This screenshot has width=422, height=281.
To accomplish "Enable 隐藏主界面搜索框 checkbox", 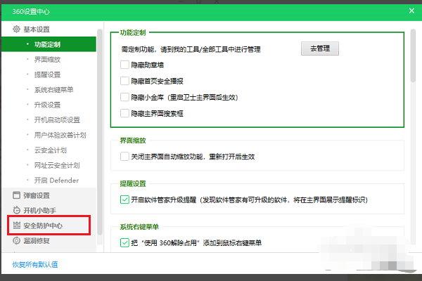I will 124,113.
